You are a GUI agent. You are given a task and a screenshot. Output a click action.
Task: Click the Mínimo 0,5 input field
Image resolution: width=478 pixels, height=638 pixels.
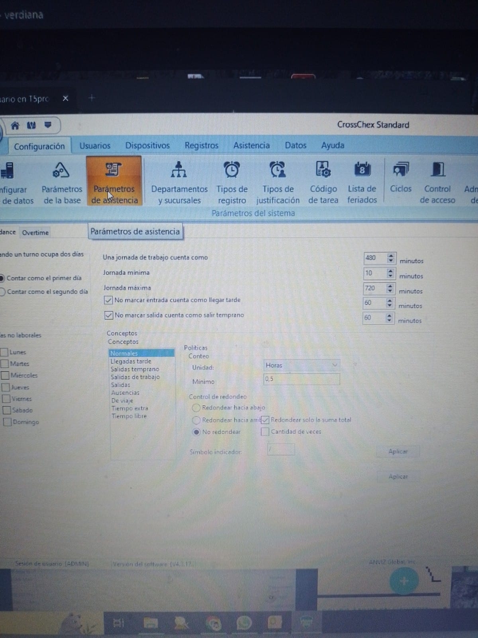pos(302,379)
